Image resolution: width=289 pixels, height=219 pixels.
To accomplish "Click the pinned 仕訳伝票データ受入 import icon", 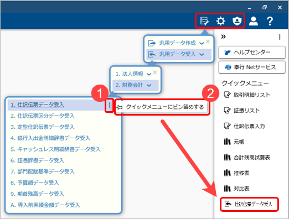I will tap(228, 204).
